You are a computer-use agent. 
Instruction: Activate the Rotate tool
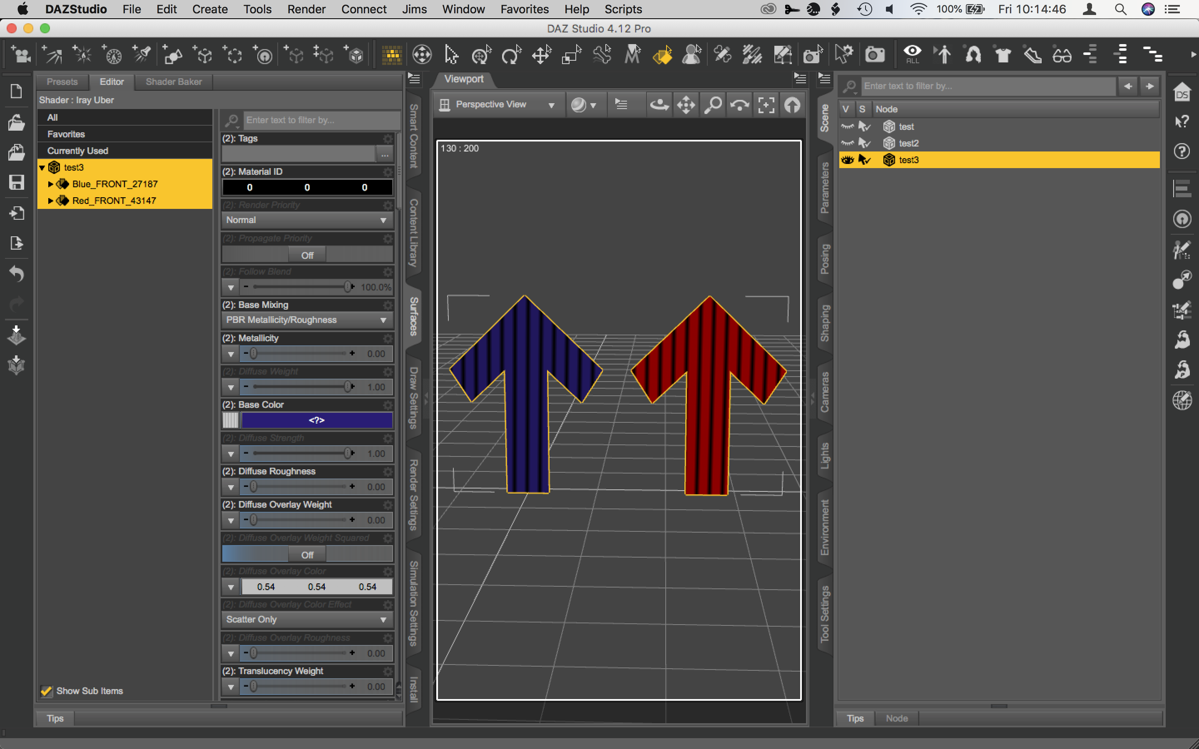point(511,55)
